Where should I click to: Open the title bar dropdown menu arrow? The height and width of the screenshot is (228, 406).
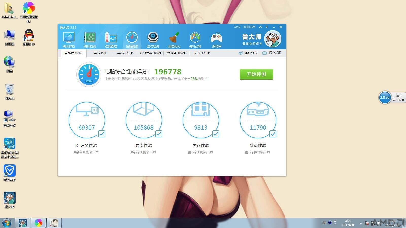click(267, 27)
